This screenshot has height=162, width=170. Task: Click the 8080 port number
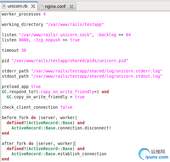pos(24,40)
